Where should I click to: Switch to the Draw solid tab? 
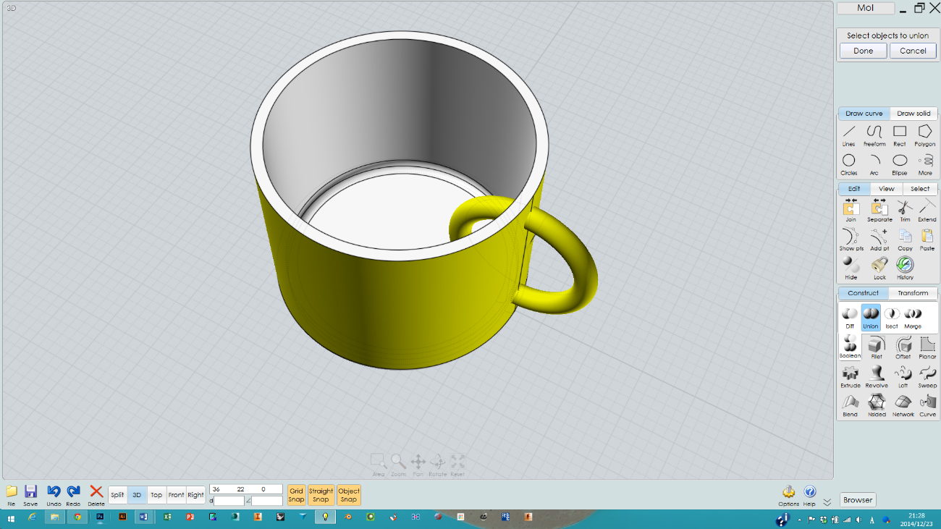pyautogui.click(x=914, y=114)
